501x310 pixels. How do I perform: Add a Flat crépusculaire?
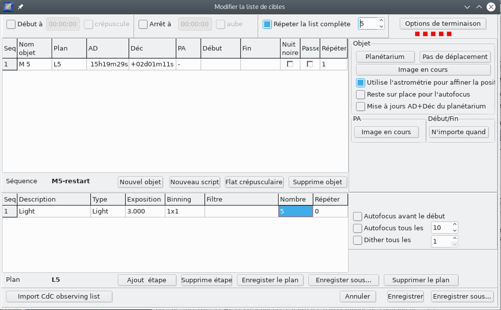tap(254, 182)
